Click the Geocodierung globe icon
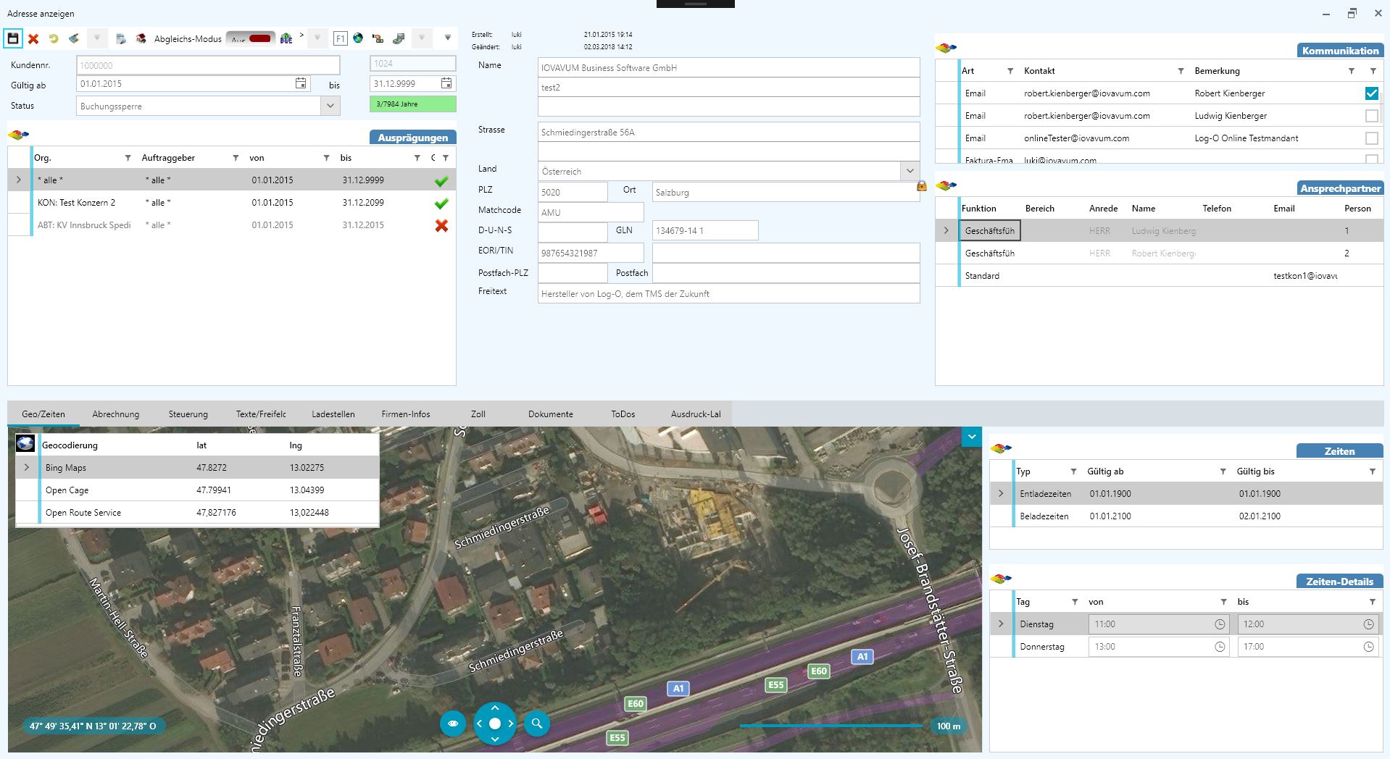Screen dimensions: 1390x759 25,444
